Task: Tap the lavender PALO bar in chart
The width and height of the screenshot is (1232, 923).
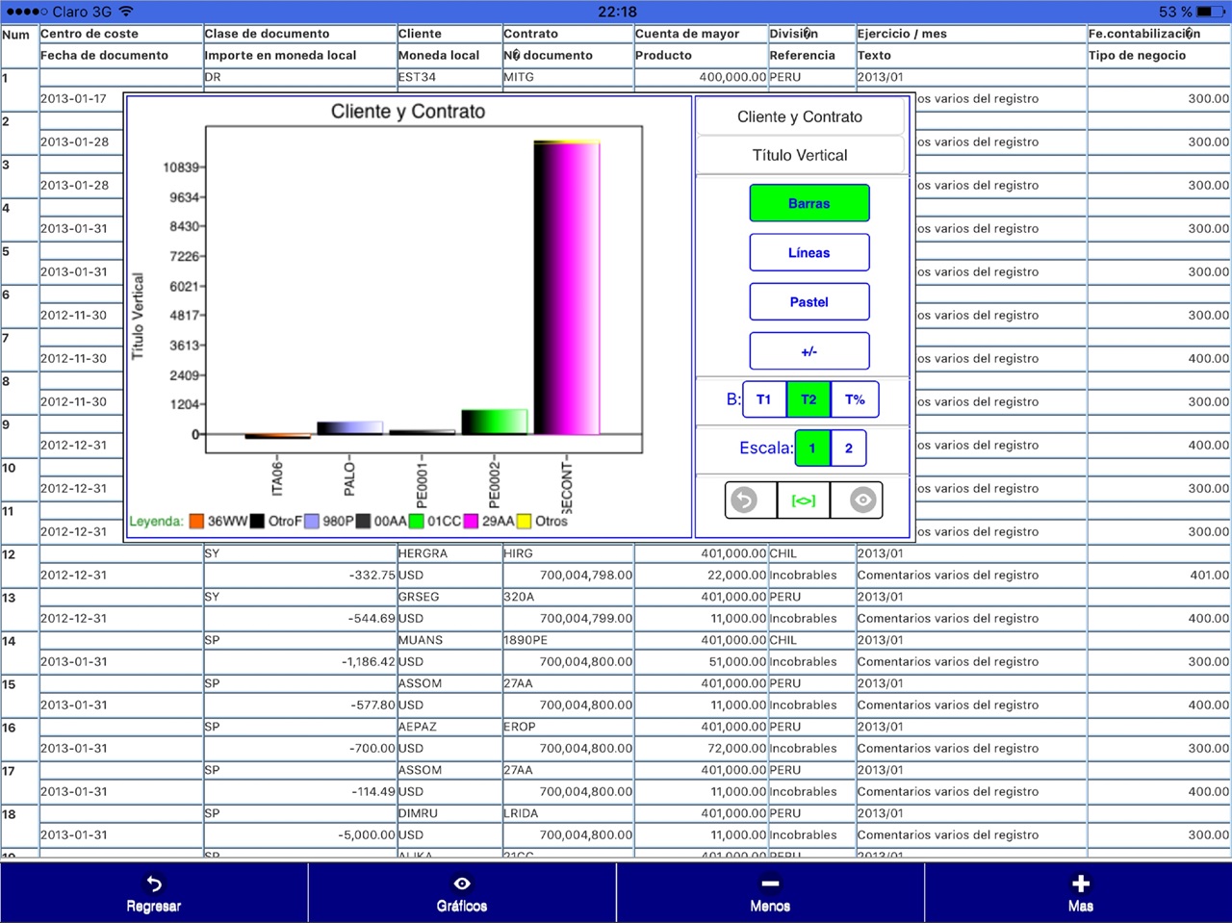Action: [x=349, y=427]
